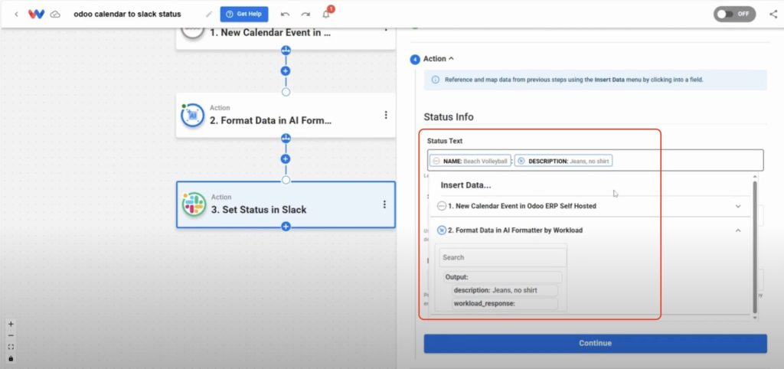The height and width of the screenshot is (369, 784).
Task: Click the Get Help button
Action: tap(244, 14)
